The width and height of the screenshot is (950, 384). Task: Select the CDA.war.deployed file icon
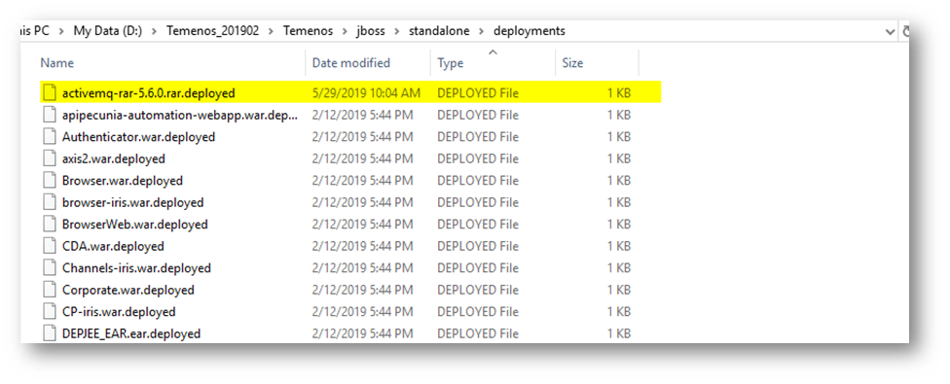pyautogui.click(x=50, y=246)
